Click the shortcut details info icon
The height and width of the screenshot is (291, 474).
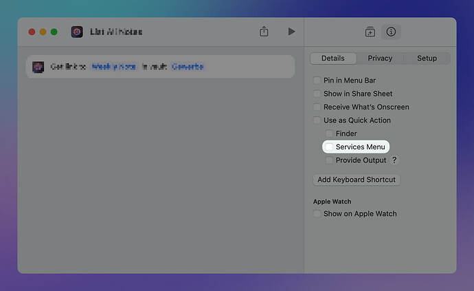click(x=391, y=32)
